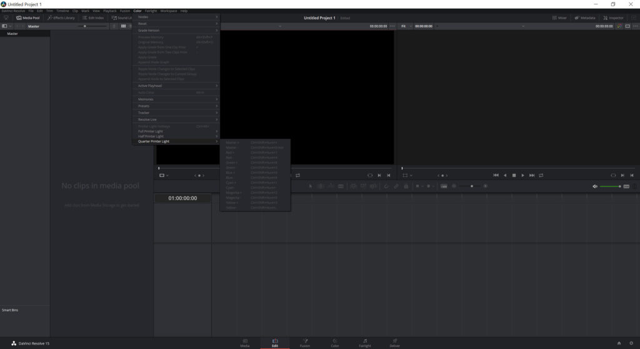Switch to the Deliver page
The height and width of the screenshot is (349, 640).
point(395,343)
